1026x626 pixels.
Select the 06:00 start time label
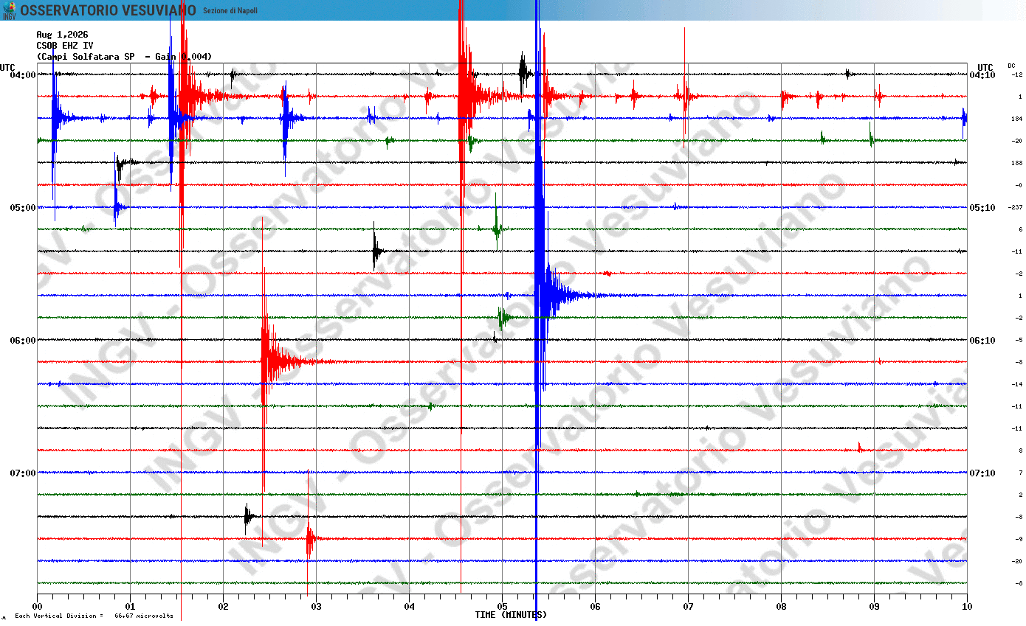pyautogui.click(x=24, y=340)
